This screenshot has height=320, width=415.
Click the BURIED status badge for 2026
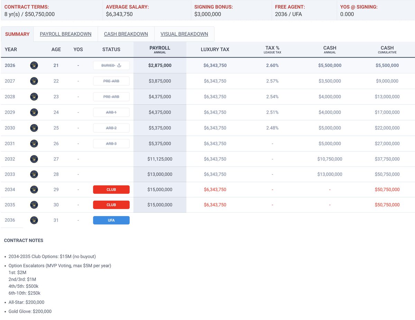(109, 65)
